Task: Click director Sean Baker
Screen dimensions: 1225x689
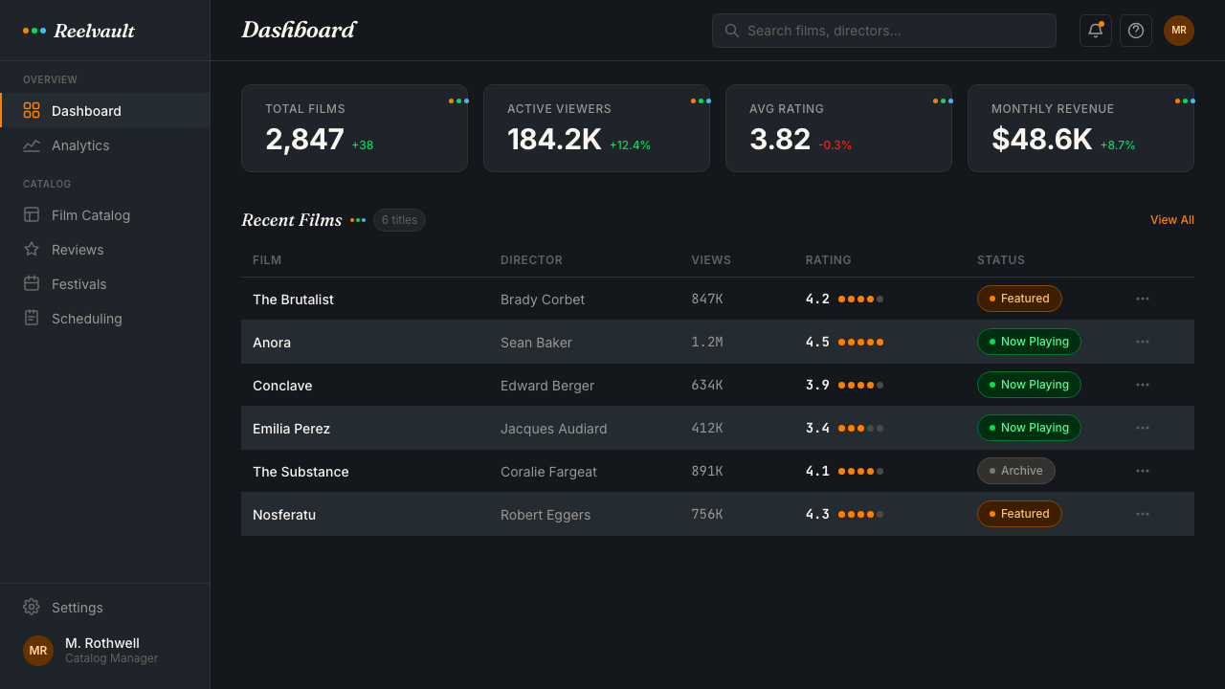Action: pyautogui.click(x=536, y=343)
